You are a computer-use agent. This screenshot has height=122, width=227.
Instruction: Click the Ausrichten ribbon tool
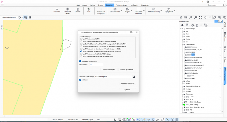pos(57,10)
